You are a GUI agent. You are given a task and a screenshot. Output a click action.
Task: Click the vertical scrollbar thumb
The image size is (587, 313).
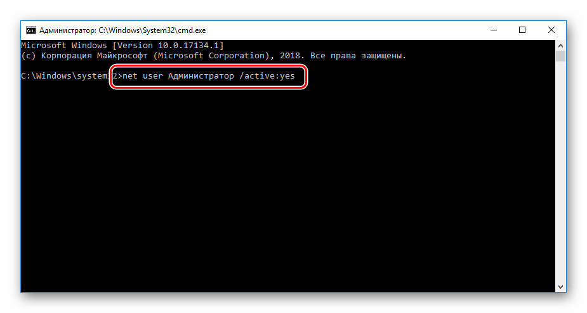560,57
